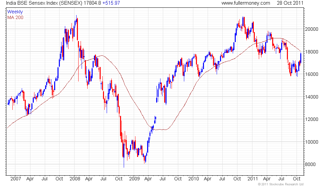Select the red 'MA 200' legend label
This screenshot has width=321, height=187.
click(x=15, y=18)
